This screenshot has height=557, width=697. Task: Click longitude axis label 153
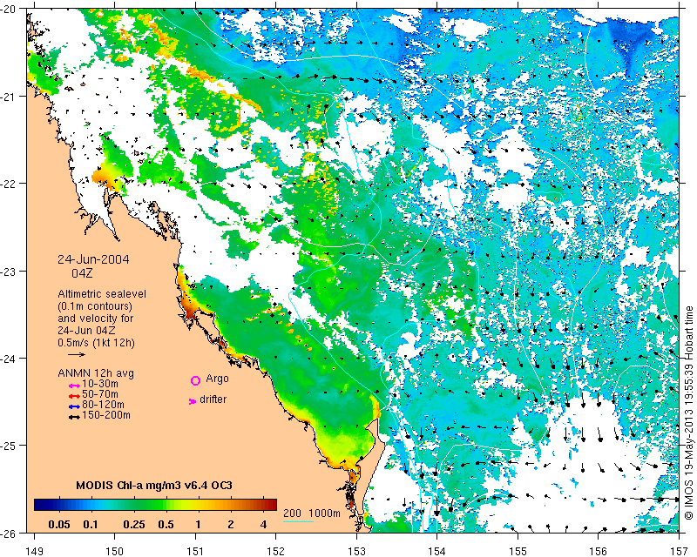click(x=356, y=551)
